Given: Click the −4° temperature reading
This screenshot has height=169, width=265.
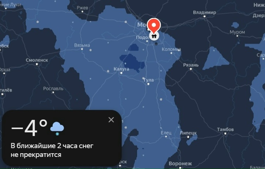Looking at the screenshot, I should pos(29,128).
